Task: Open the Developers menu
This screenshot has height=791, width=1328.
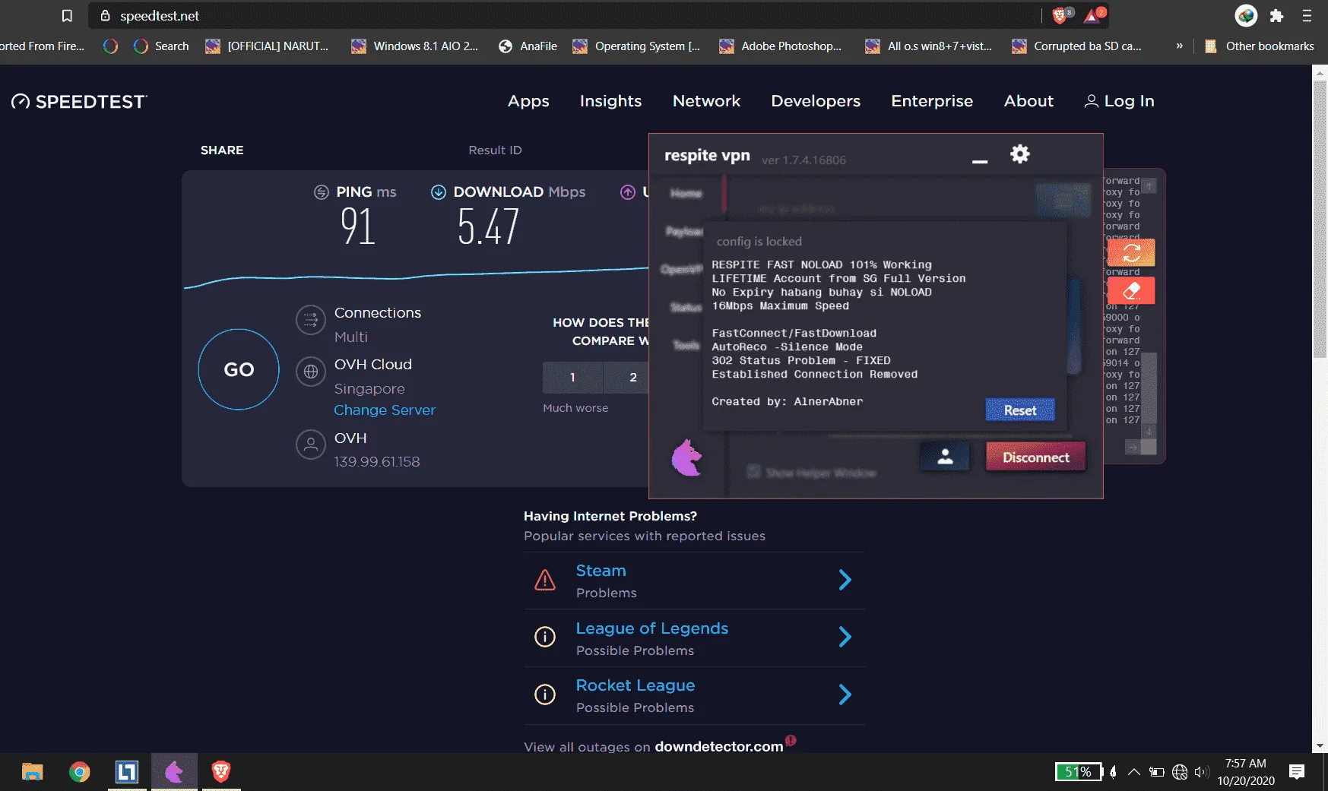Action: [x=816, y=101]
